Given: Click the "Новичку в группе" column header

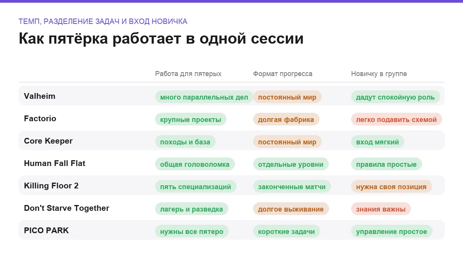Looking at the screenshot, I should (379, 74).
